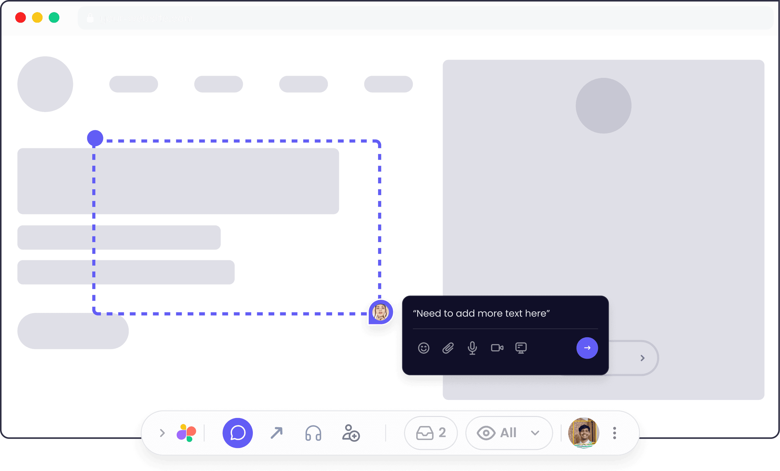Image resolution: width=780 pixels, height=471 pixels.
Task: Start screen sharing from the comment composer
Action: point(521,348)
